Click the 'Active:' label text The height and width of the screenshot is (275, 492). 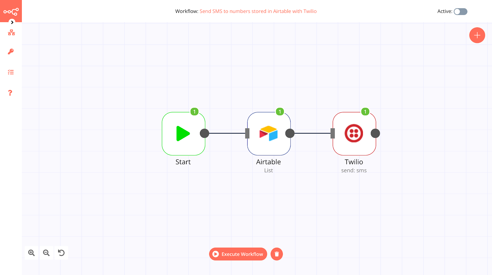(x=445, y=11)
